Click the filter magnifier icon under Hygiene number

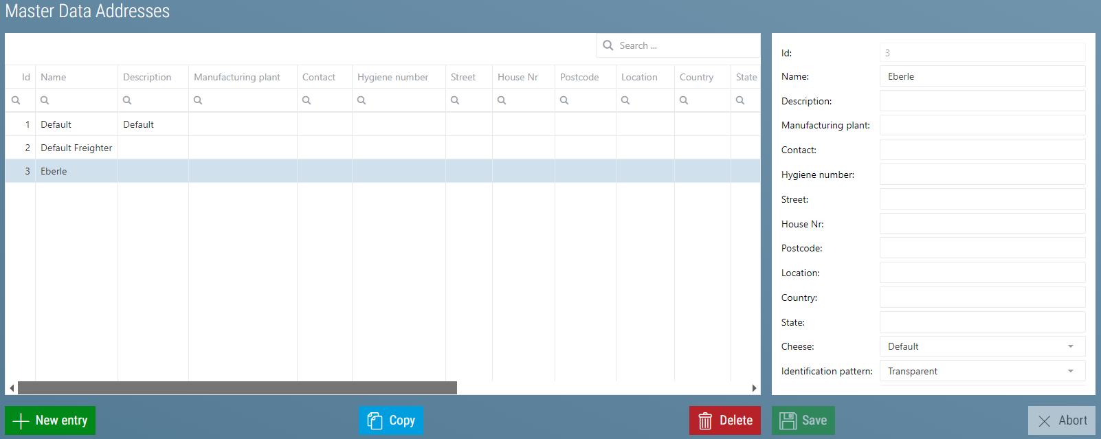tap(362, 100)
